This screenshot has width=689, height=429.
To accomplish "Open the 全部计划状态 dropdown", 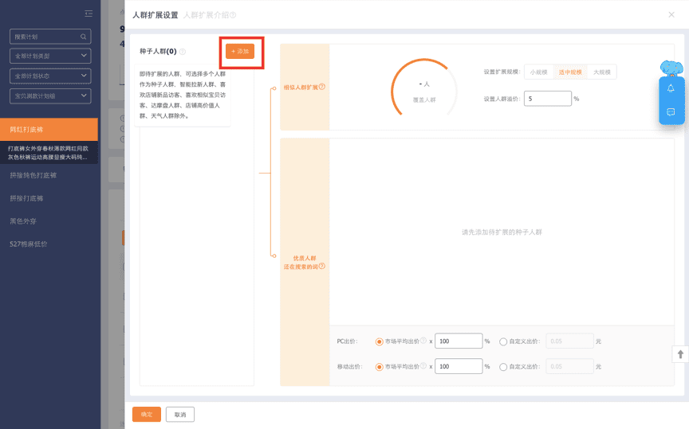I will [50, 76].
